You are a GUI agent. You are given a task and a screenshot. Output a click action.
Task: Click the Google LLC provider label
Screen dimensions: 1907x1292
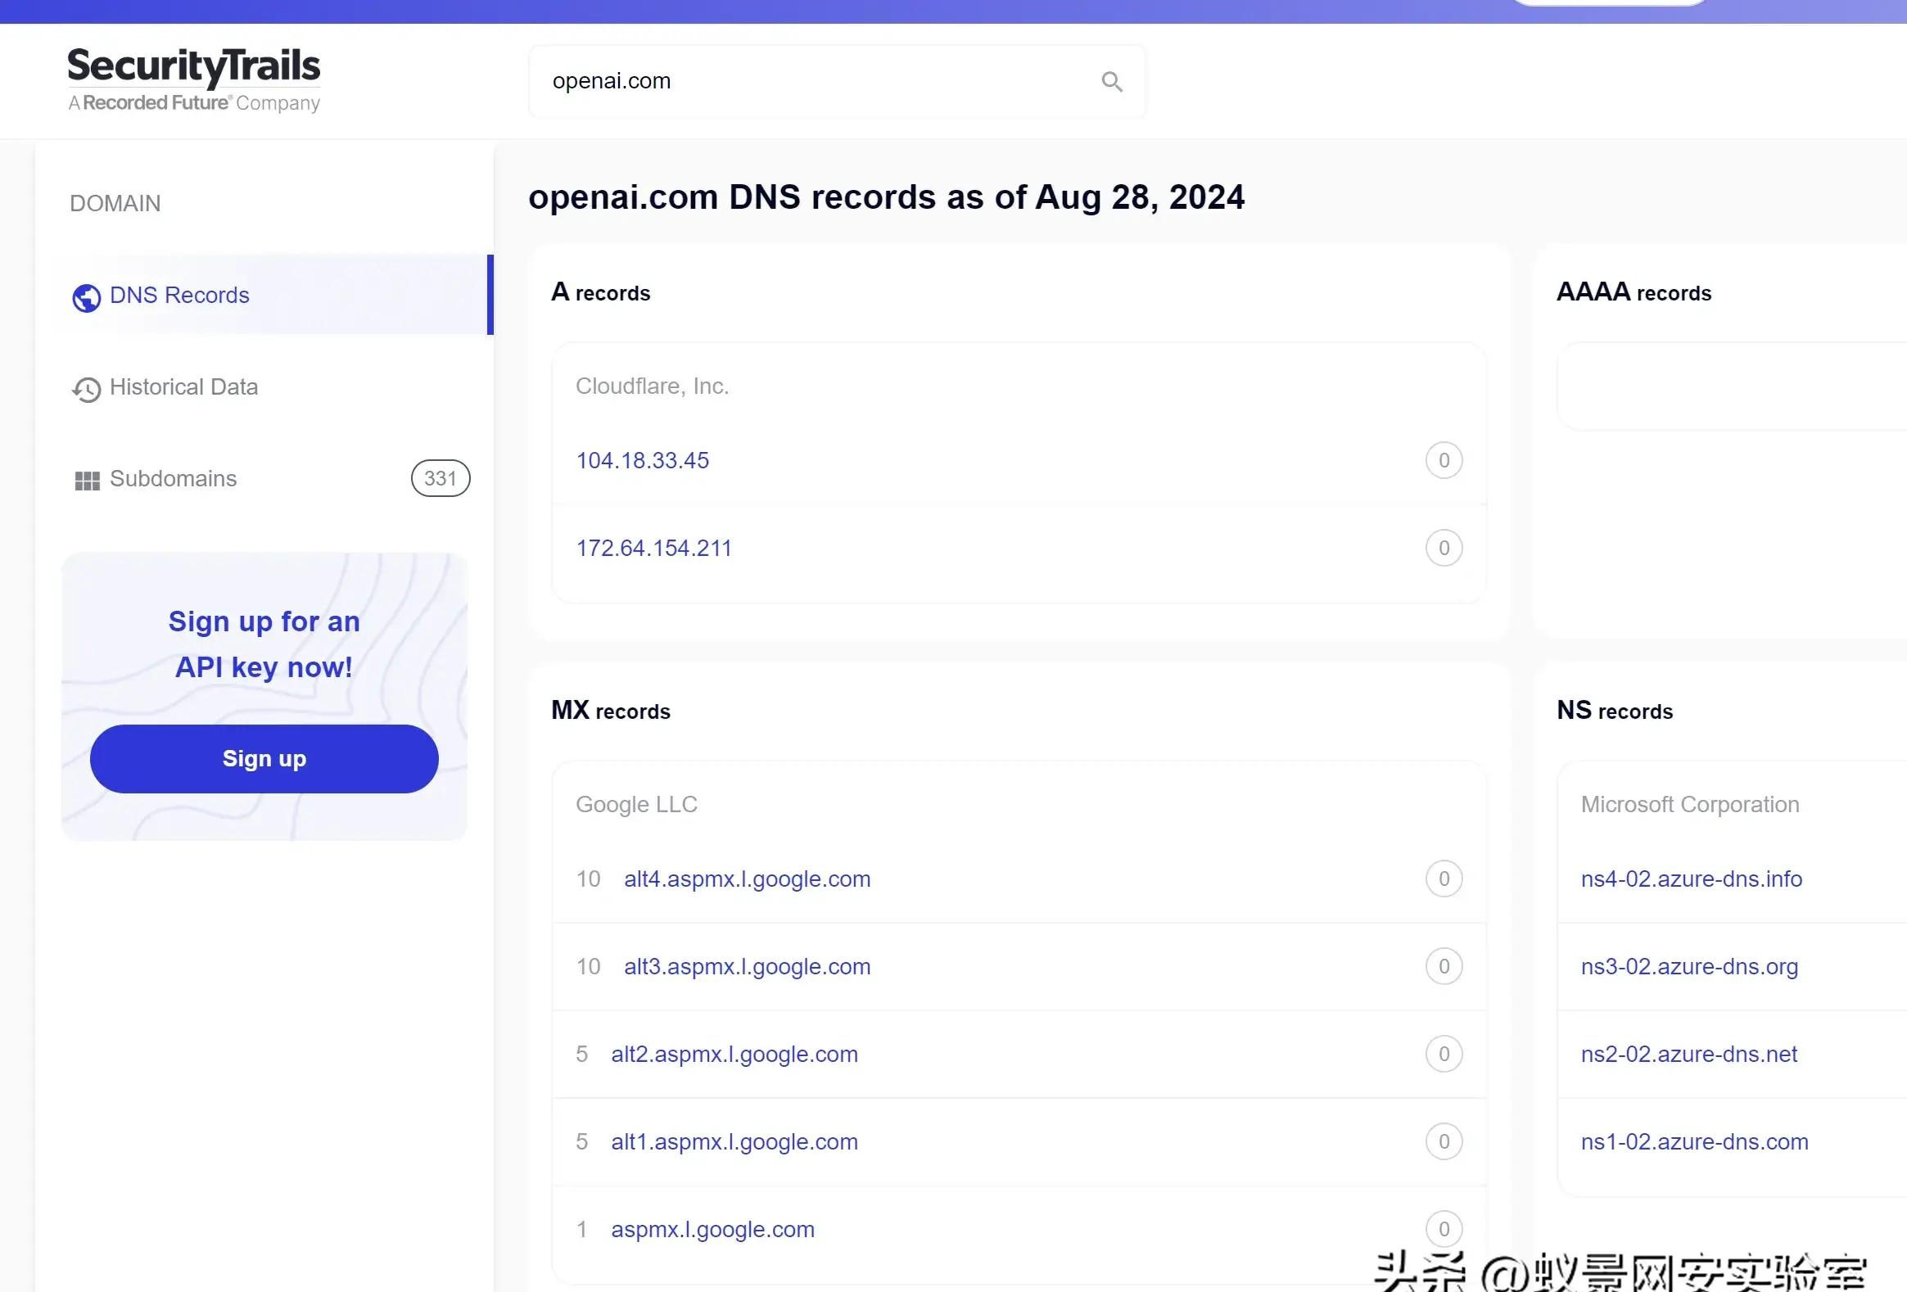[637, 804]
